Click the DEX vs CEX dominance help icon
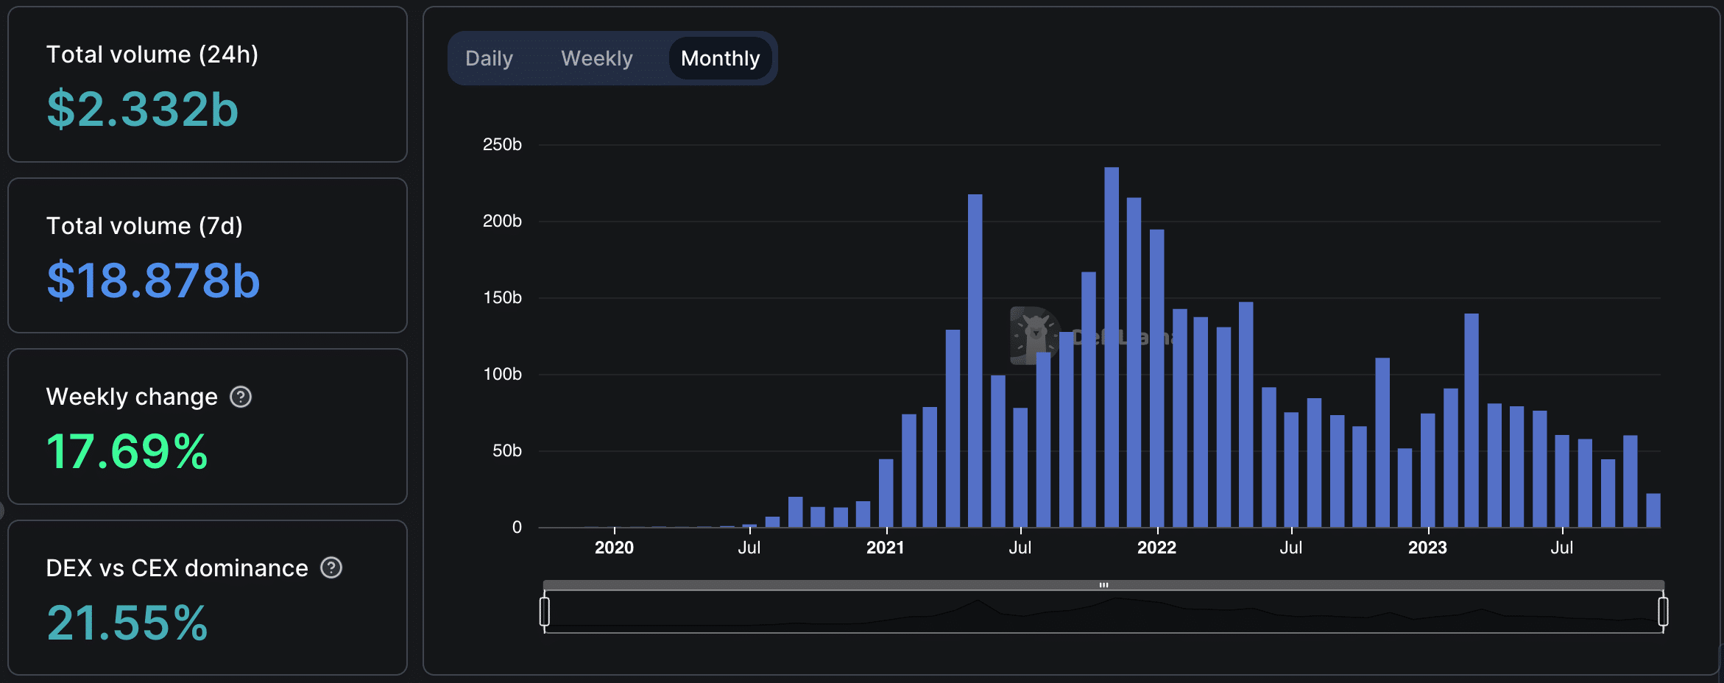This screenshot has width=1724, height=683. pyautogui.click(x=331, y=567)
